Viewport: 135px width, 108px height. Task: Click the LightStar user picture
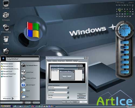pyautogui.click(x=3, y=58)
